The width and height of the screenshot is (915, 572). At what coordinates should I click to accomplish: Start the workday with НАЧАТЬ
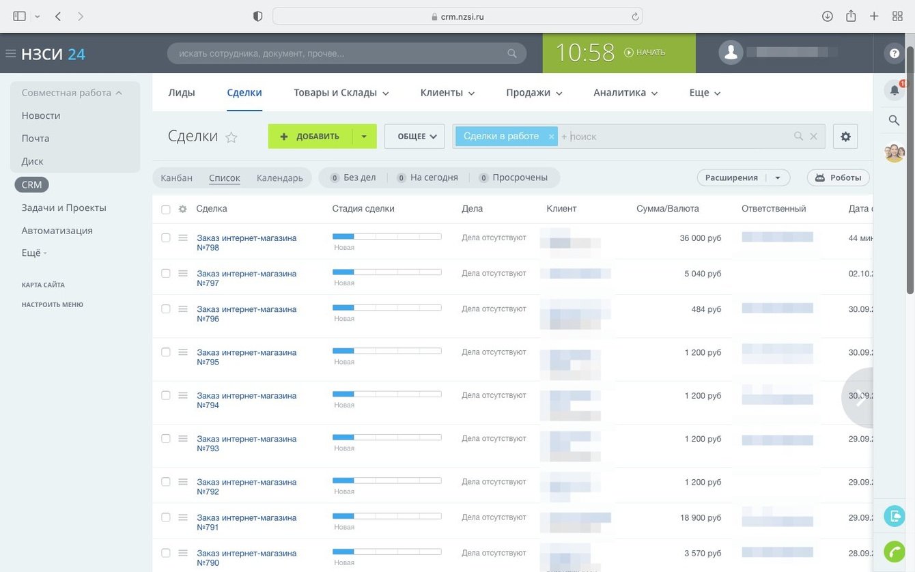pyautogui.click(x=645, y=53)
